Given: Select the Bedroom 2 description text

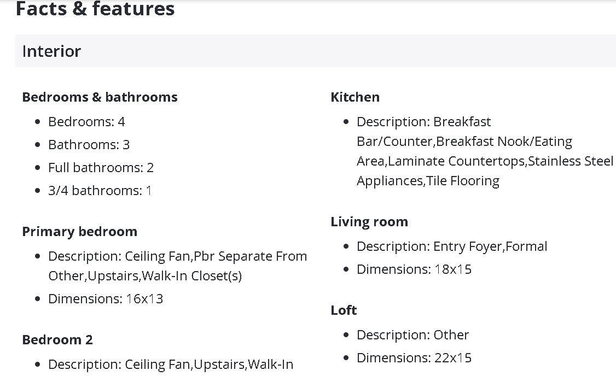Looking at the screenshot, I should [x=171, y=365].
